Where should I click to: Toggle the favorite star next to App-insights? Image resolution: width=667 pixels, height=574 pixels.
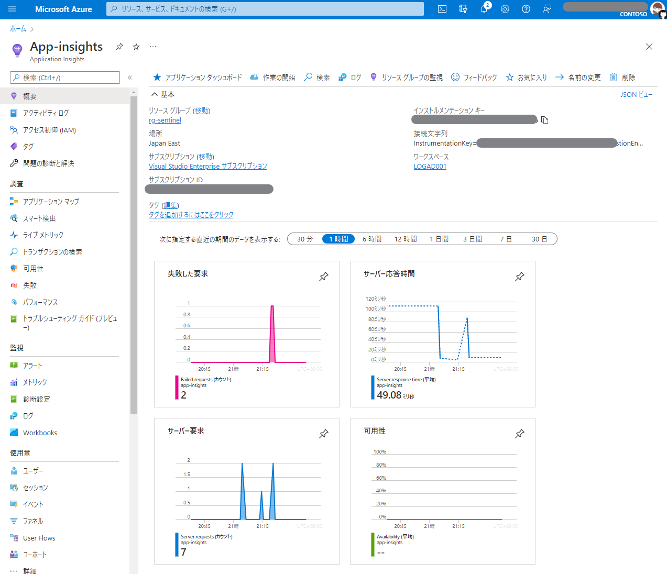coord(136,47)
